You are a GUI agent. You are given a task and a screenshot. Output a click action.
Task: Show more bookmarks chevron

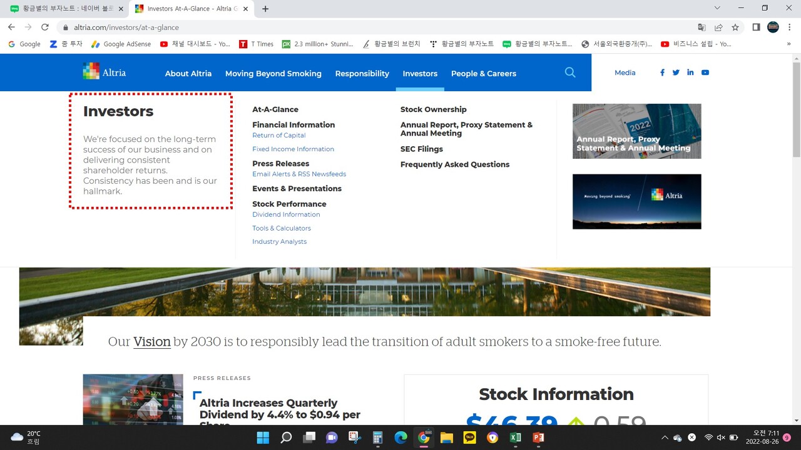789,44
